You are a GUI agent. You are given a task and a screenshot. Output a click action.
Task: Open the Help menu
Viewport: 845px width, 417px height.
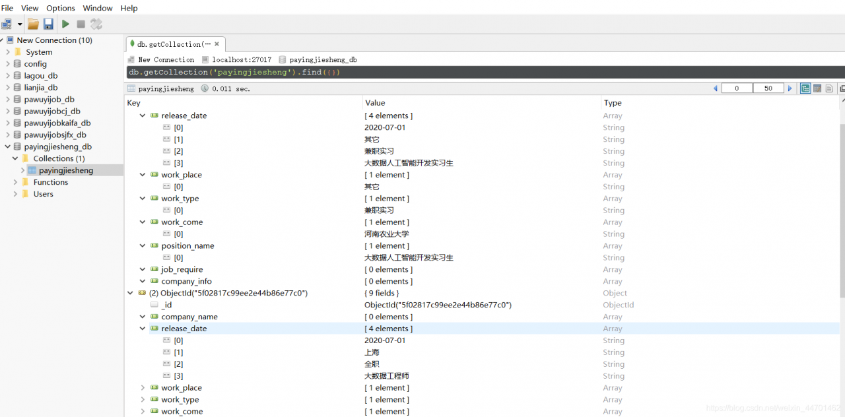click(129, 8)
